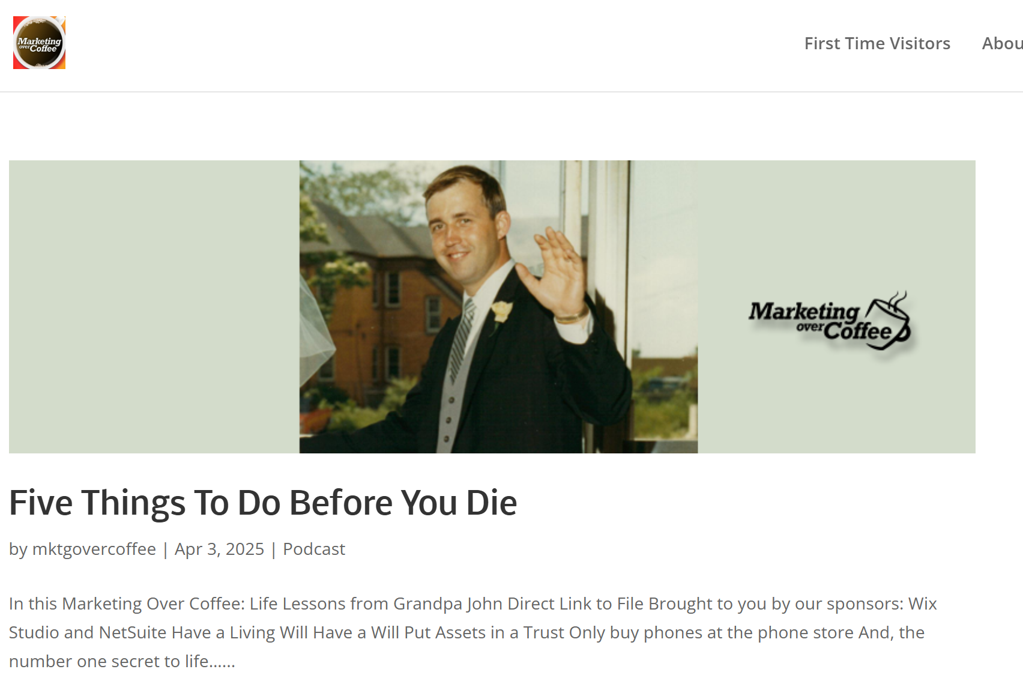Click the "Wix" sponsor name in excerpt
The image size is (1023, 684).
coord(922,604)
